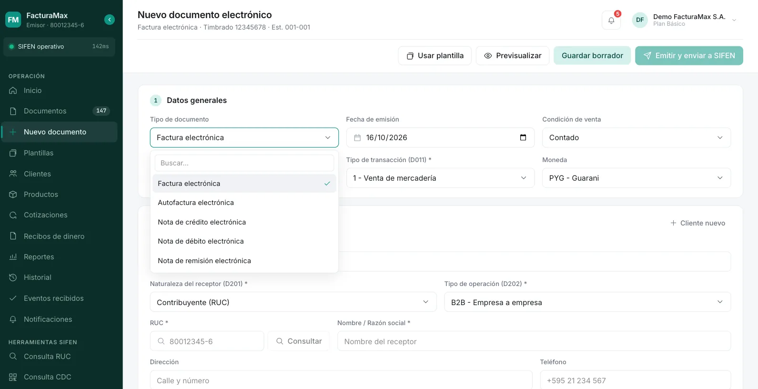Select Nota de débito electrónica option
This screenshot has width=758, height=389.
(x=244, y=241)
